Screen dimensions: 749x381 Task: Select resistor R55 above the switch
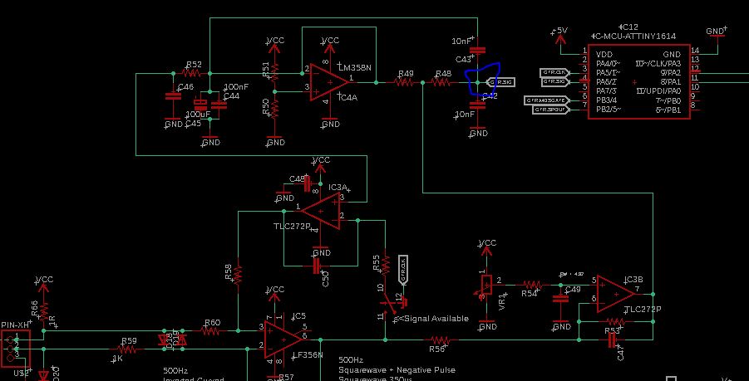click(x=385, y=265)
